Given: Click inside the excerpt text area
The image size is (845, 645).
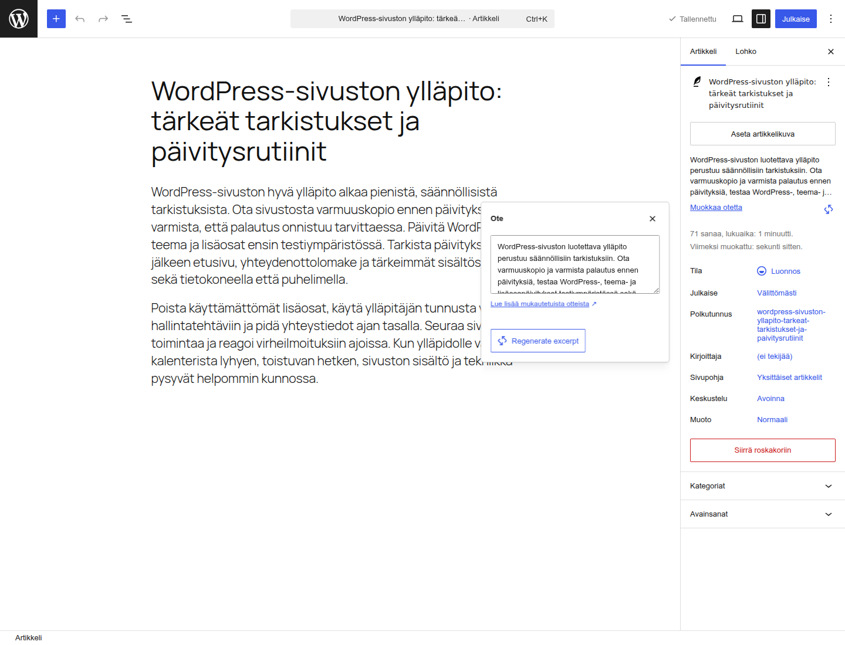Looking at the screenshot, I should click(x=575, y=264).
